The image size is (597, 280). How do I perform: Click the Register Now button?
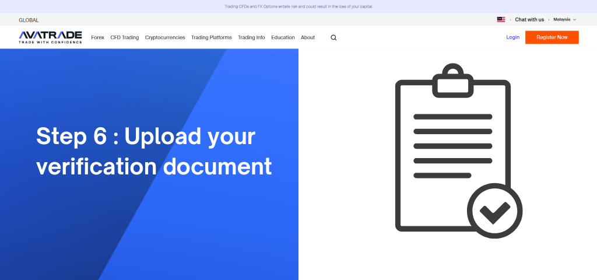point(552,37)
